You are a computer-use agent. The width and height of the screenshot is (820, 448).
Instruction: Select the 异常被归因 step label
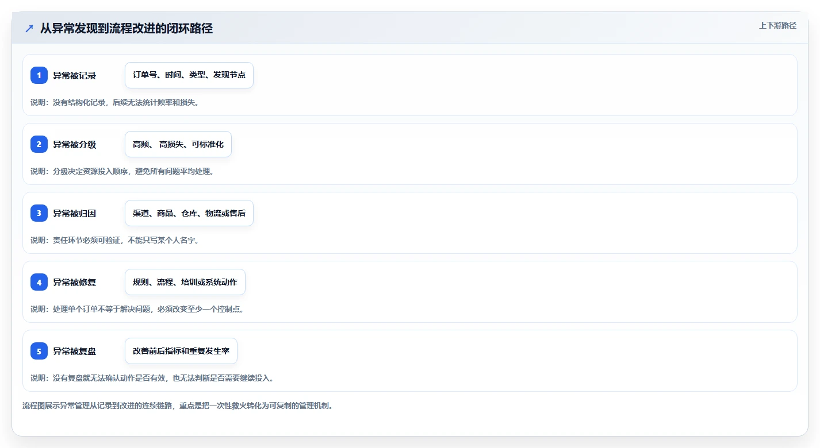tap(75, 213)
